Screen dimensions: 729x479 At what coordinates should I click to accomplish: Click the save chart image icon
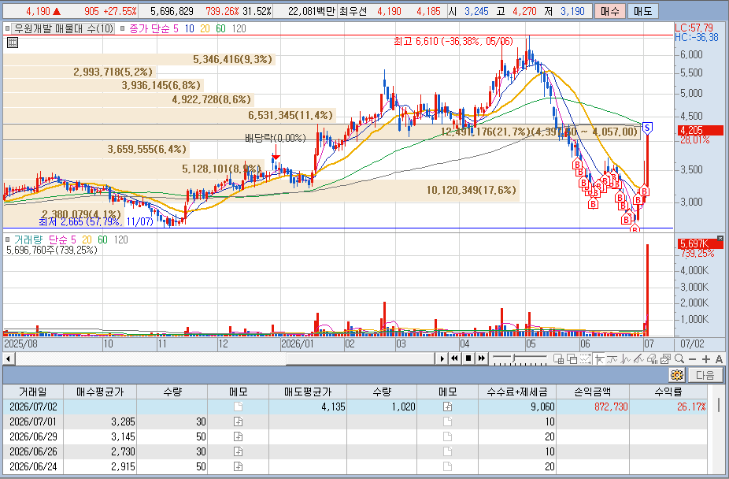pyautogui.click(x=665, y=359)
